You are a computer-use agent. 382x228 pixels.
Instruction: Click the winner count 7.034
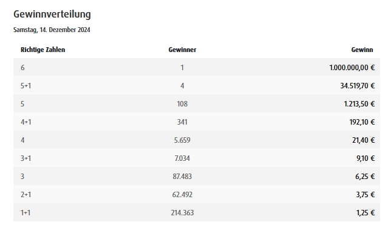(182, 158)
